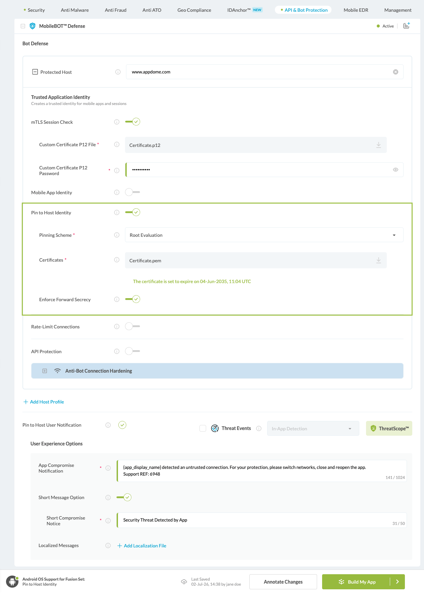The height and width of the screenshot is (593, 424).
Task: Clear the Protected Host field with the X icon
Action: [x=396, y=72]
